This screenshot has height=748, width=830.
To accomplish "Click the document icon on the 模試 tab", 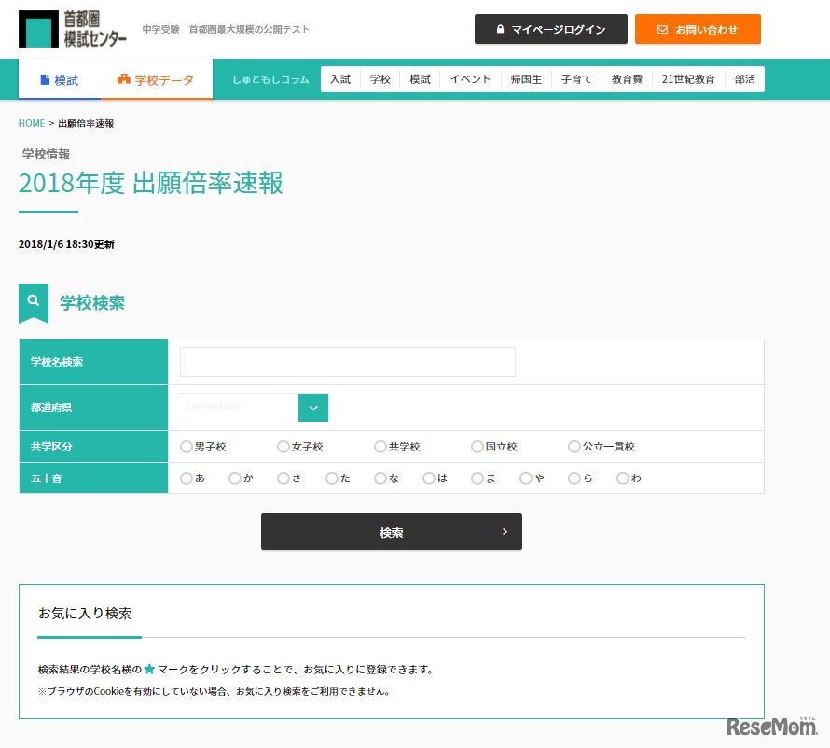I will pyautogui.click(x=45, y=80).
